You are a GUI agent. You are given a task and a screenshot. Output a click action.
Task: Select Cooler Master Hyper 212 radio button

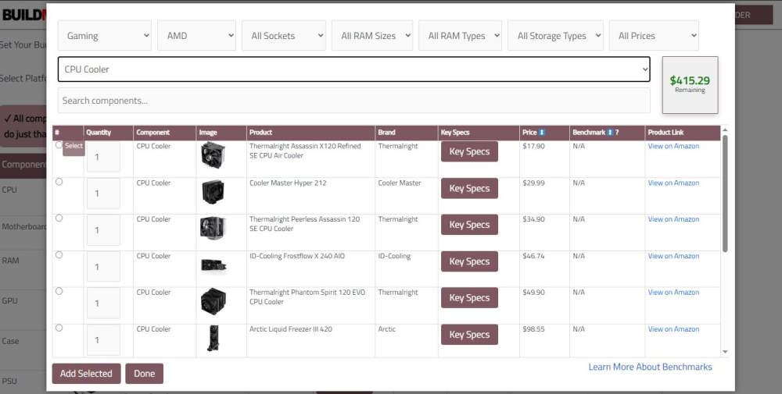pyautogui.click(x=59, y=182)
